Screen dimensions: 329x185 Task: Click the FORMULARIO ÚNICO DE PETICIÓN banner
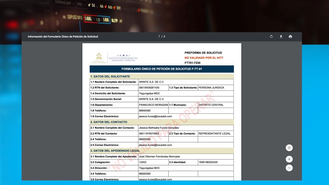pyautogui.click(x=161, y=69)
